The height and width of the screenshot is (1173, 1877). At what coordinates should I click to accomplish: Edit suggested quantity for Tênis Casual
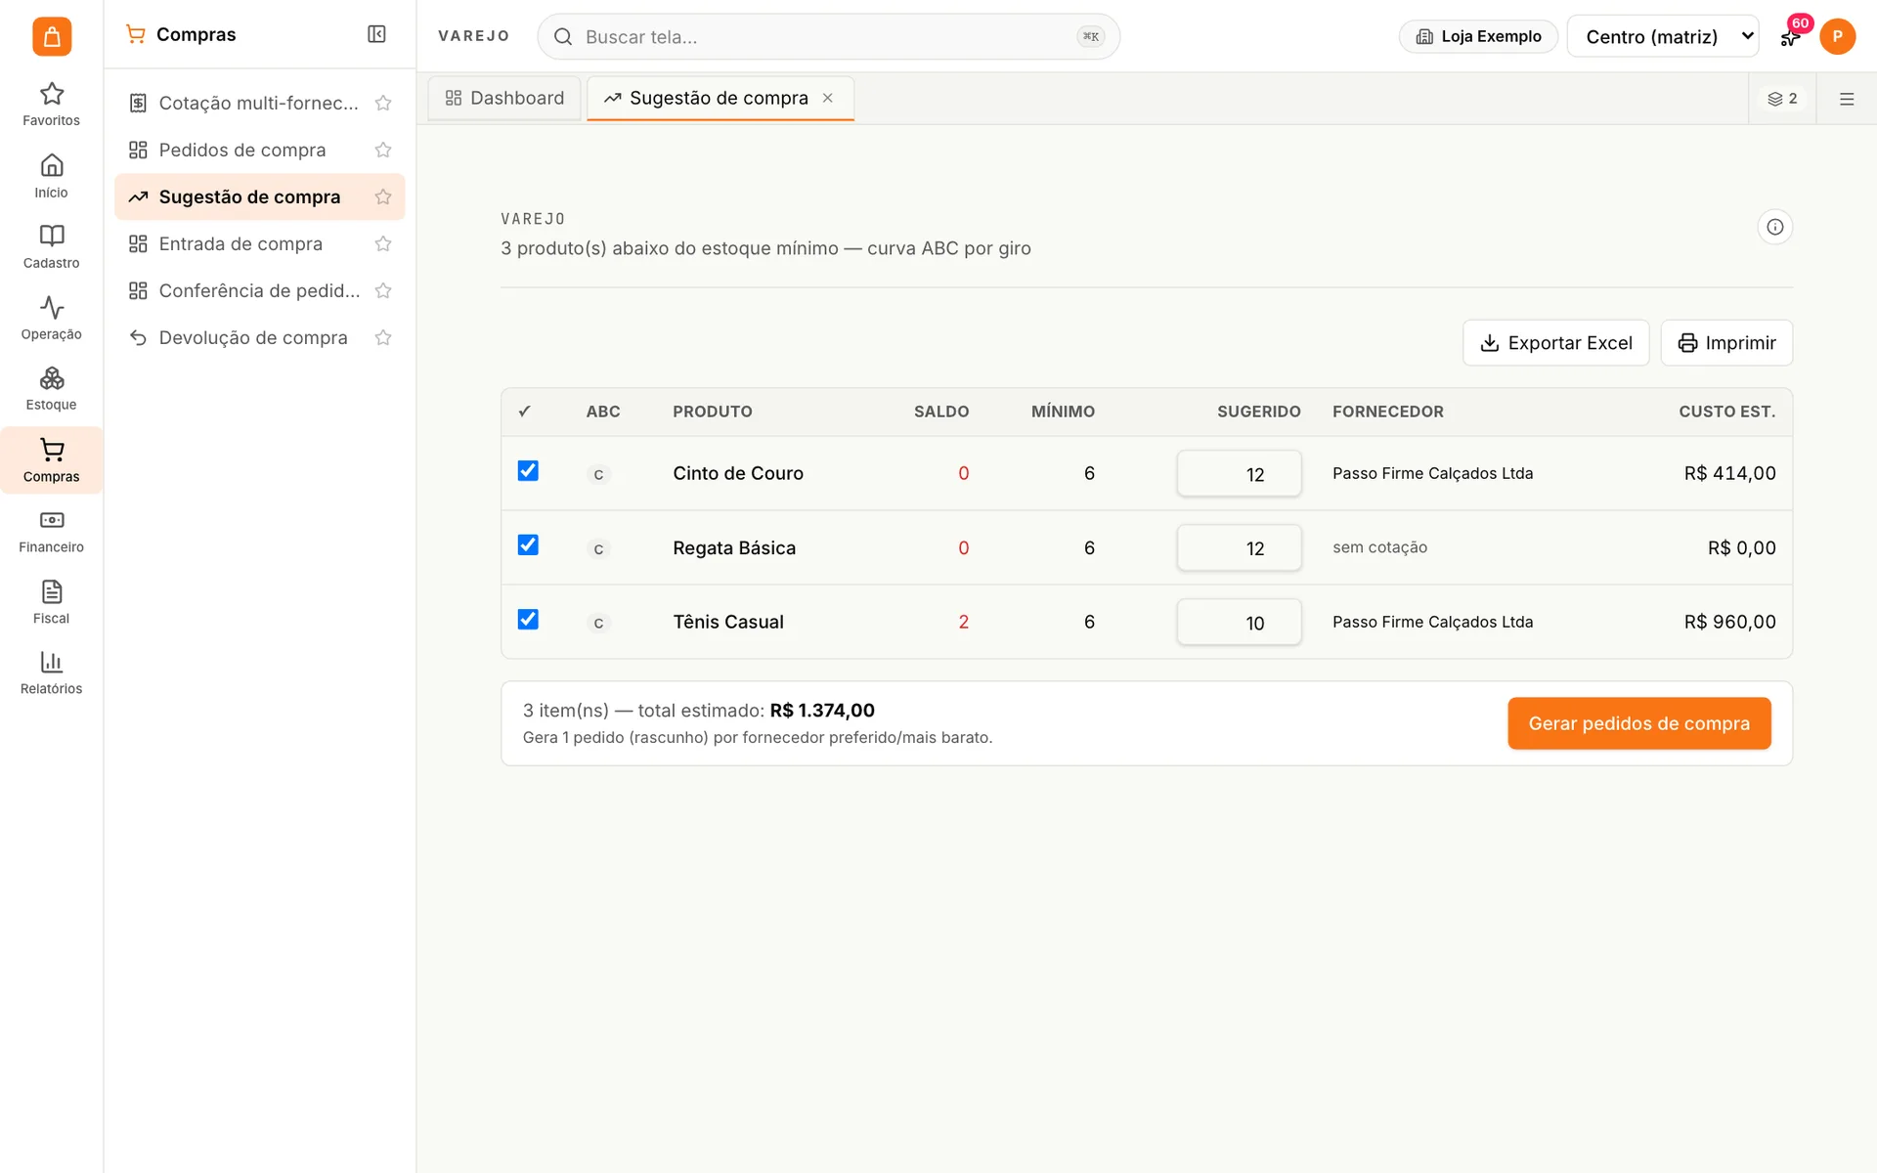[x=1239, y=623]
